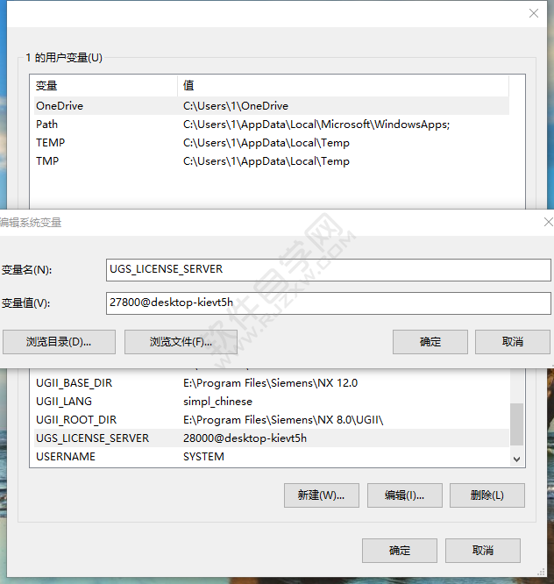This screenshot has width=554, height=584.
Task: Click 删除(L) to delete system variable
Action: pyautogui.click(x=487, y=495)
